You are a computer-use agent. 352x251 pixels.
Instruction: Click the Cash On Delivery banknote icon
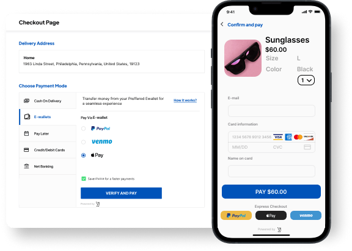coord(26,101)
